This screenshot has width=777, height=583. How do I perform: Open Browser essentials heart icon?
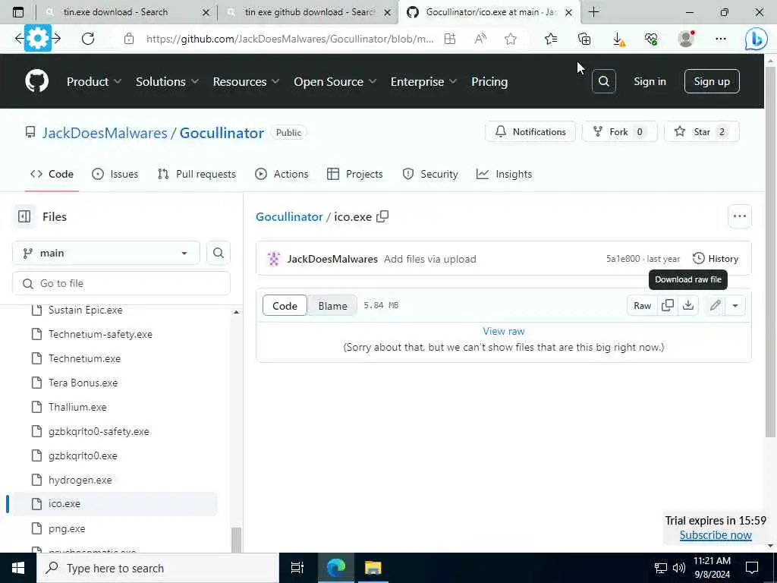click(x=652, y=39)
